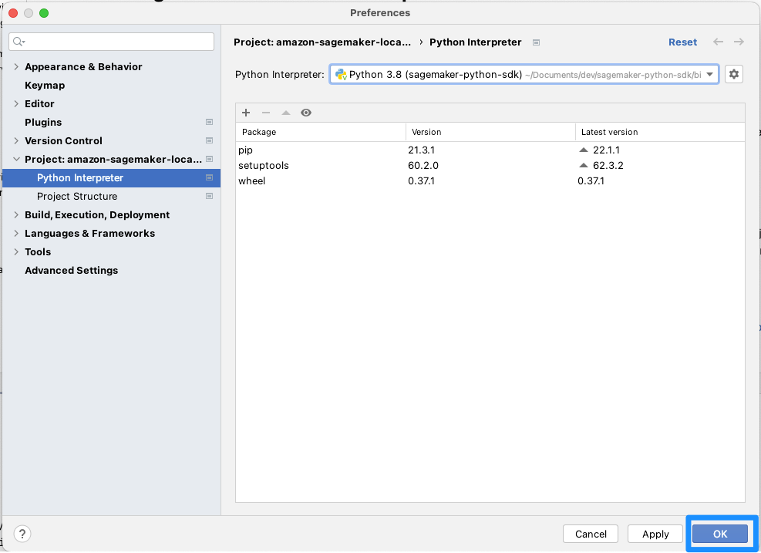Screen dimensions: 761x553
Task: Click the Apply button
Action: 655,534
